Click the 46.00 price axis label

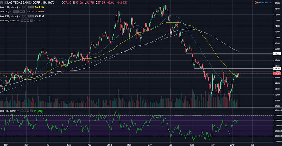tap(277, 106)
